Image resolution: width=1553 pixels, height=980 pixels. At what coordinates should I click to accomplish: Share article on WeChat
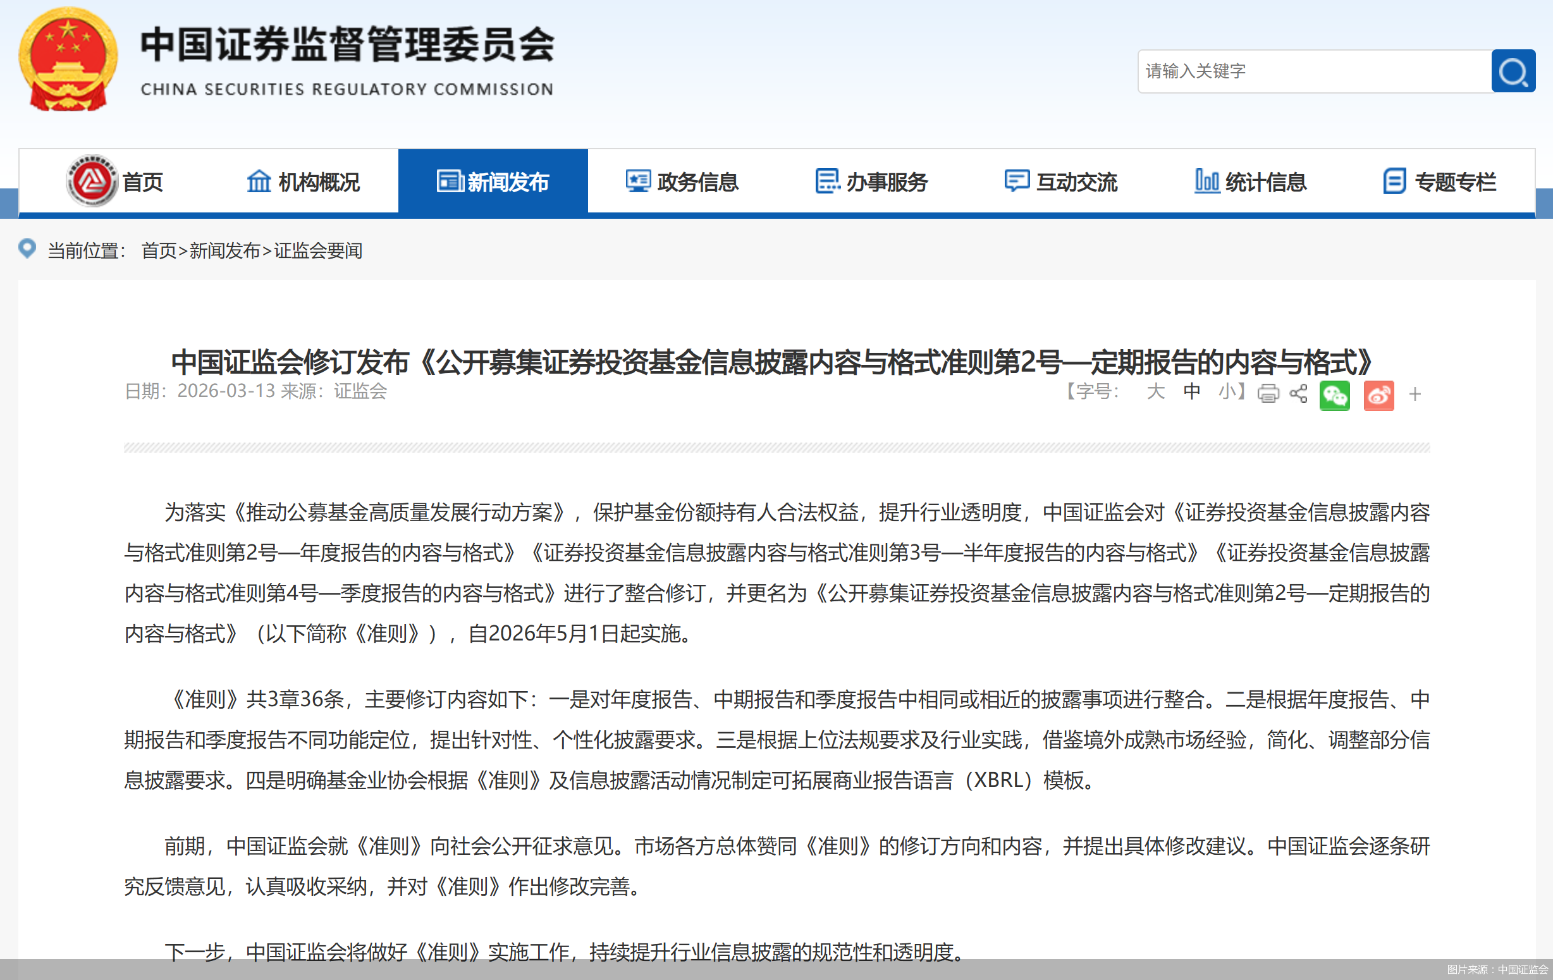coord(1335,395)
